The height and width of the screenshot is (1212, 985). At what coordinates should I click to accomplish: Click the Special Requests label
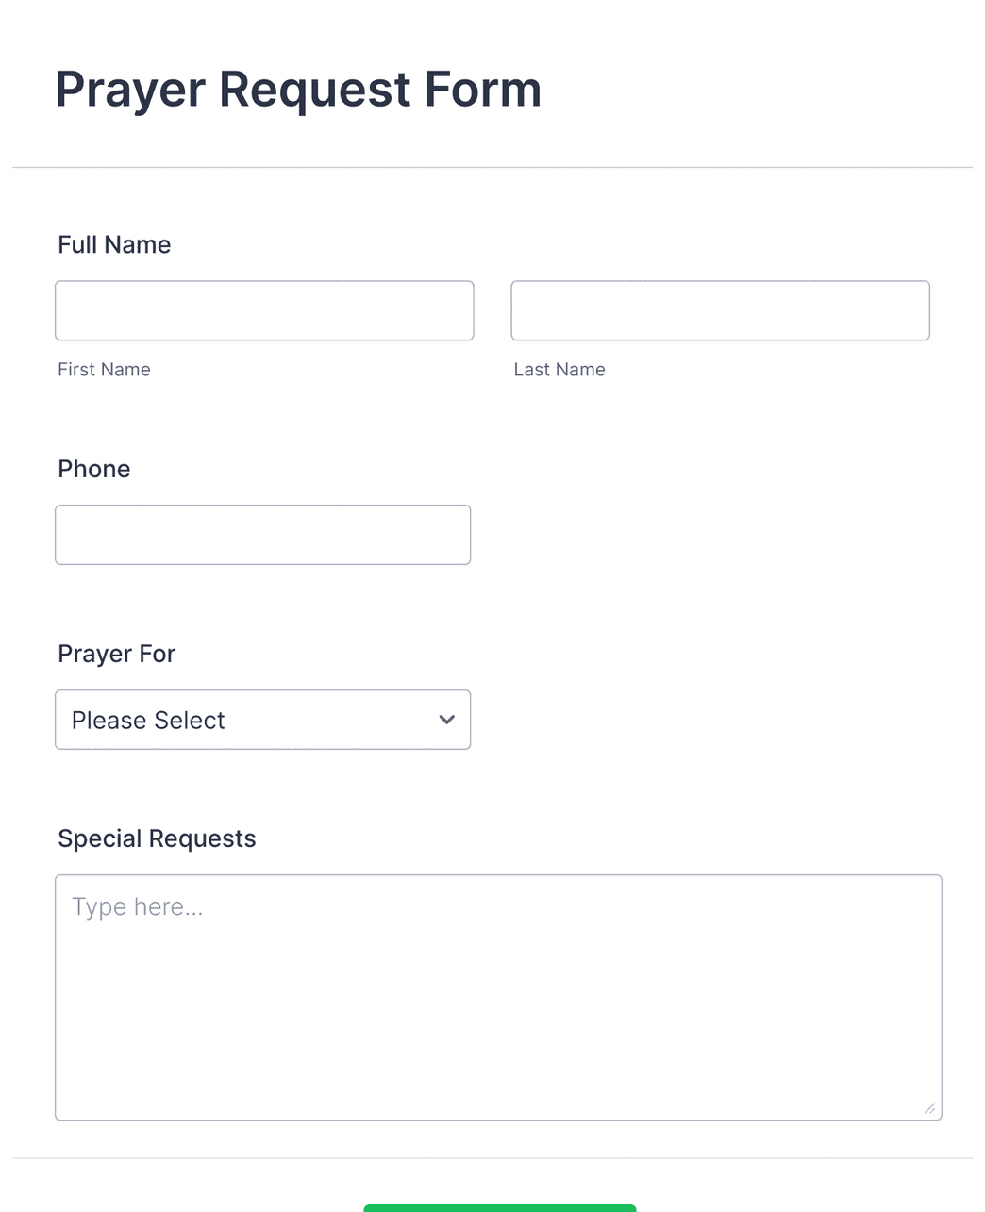157,838
